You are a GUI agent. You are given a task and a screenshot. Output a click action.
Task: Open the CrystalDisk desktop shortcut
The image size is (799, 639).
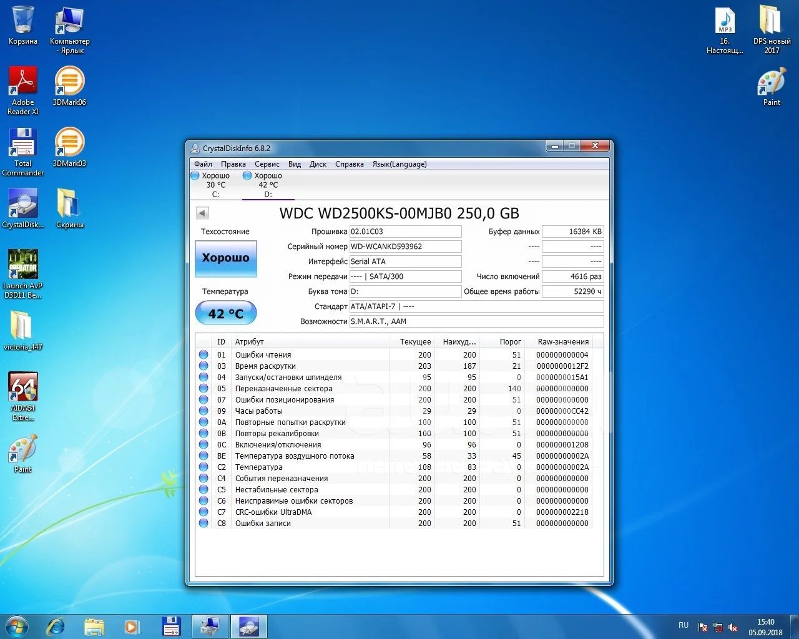(22, 208)
